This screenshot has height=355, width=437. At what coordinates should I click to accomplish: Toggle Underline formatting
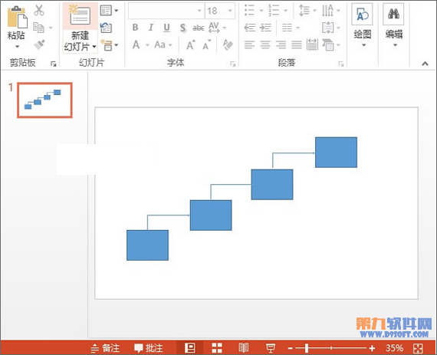click(166, 28)
